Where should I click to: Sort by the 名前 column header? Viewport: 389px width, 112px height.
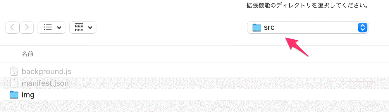pyautogui.click(x=27, y=54)
